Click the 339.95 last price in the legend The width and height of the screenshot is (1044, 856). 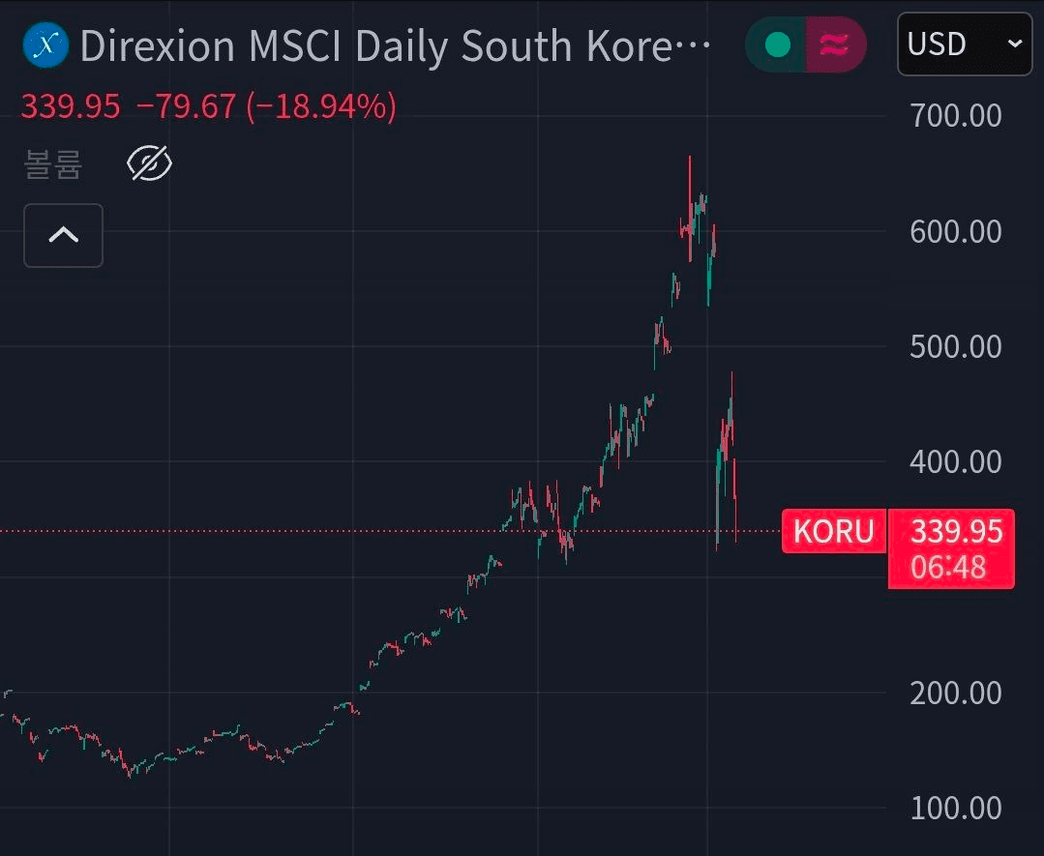[71, 106]
